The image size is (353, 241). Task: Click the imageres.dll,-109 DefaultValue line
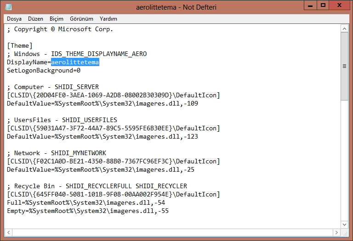pyautogui.click(x=102, y=104)
